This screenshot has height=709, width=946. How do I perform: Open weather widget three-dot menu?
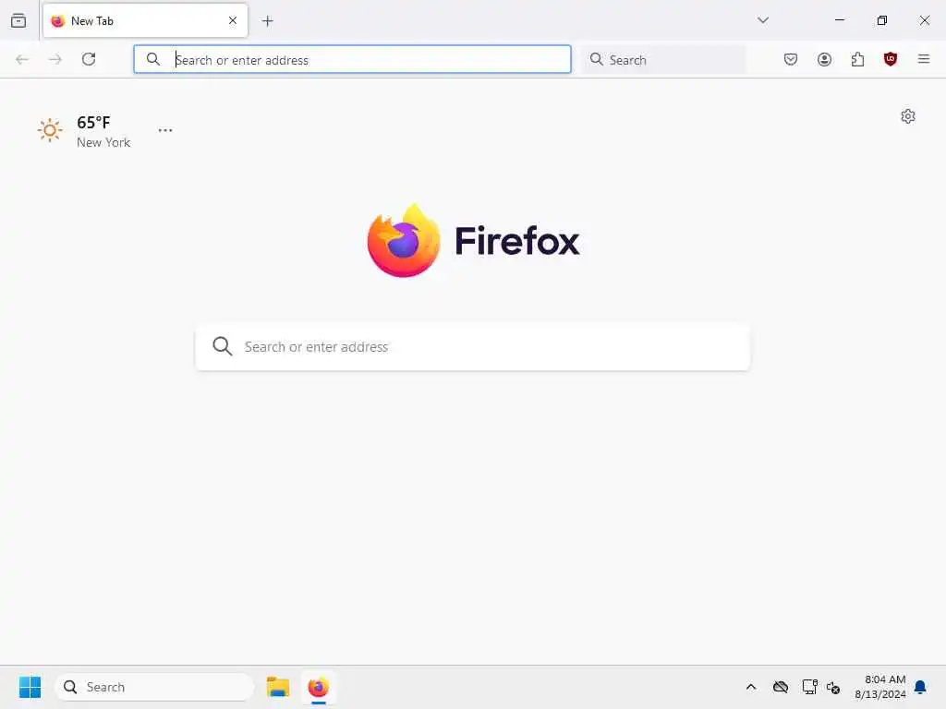point(165,130)
